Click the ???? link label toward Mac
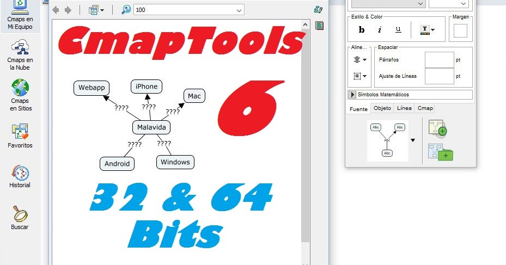The height and width of the screenshot is (265, 506). click(173, 112)
